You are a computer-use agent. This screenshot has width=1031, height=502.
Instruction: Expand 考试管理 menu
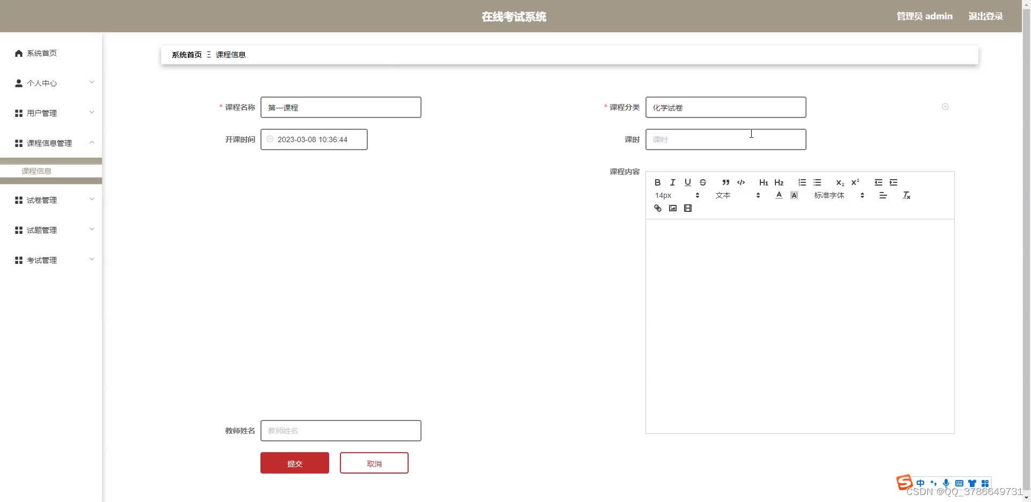click(51, 260)
